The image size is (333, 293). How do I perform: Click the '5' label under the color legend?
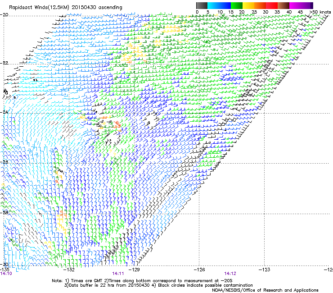(x=208, y=12)
